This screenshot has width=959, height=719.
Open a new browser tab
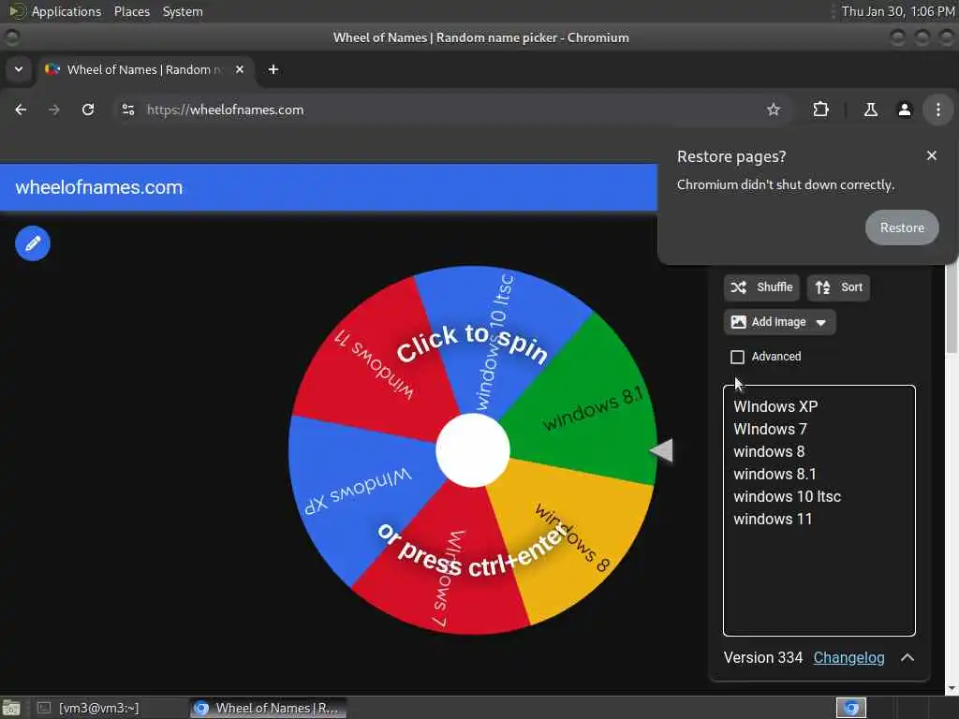click(x=273, y=69)
